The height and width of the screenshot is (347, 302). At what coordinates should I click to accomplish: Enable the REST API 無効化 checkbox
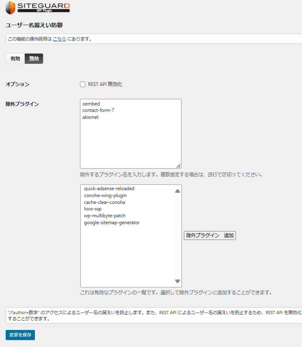tap(83, 84)
